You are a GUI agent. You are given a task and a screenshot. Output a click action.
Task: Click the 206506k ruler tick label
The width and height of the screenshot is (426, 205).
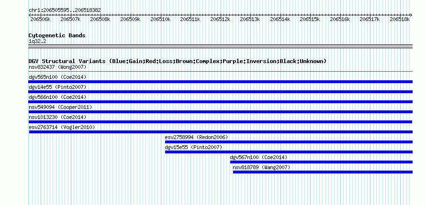(x=40, y=19)
